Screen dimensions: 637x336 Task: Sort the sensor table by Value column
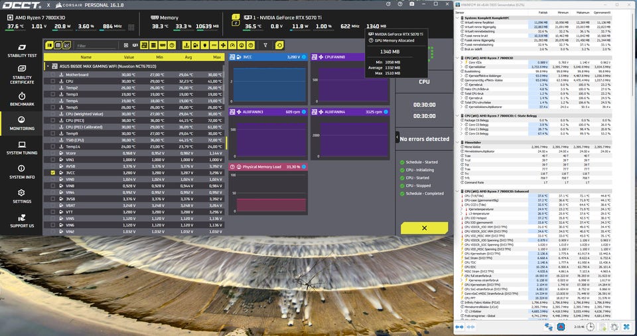click(129, 57)
